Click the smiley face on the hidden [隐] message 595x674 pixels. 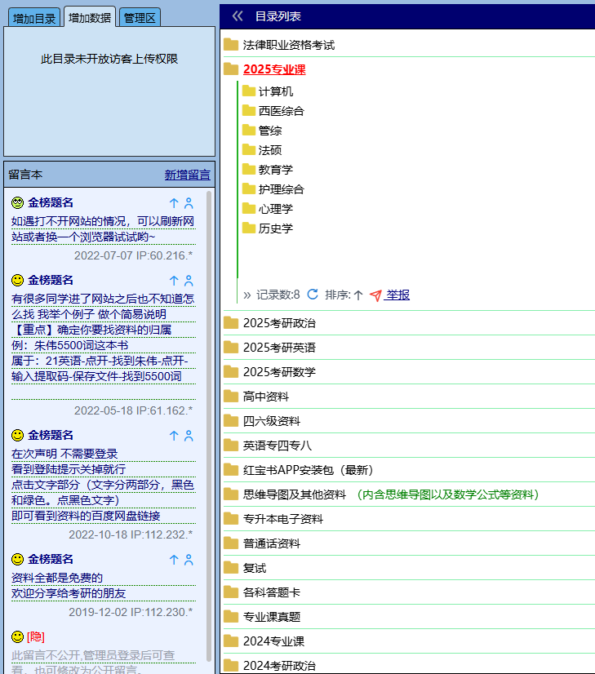point(17,636)
